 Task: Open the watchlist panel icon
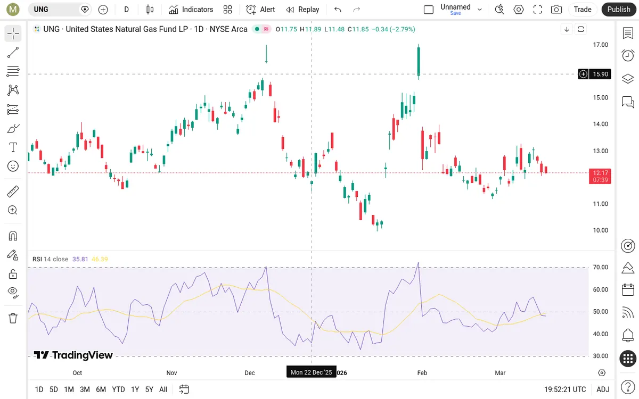(628, 33)
